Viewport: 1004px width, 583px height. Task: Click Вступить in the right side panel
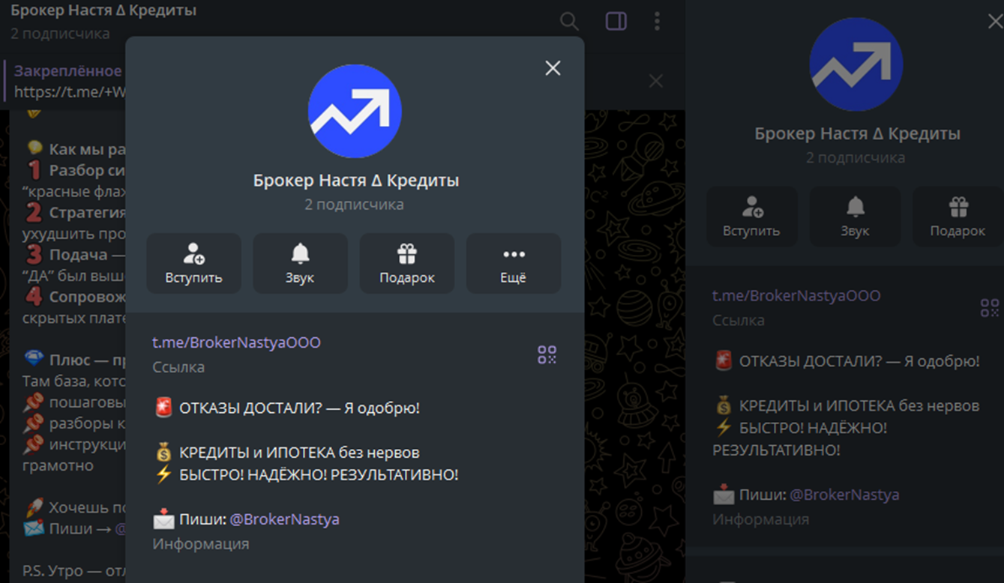[x=751, y=217]
